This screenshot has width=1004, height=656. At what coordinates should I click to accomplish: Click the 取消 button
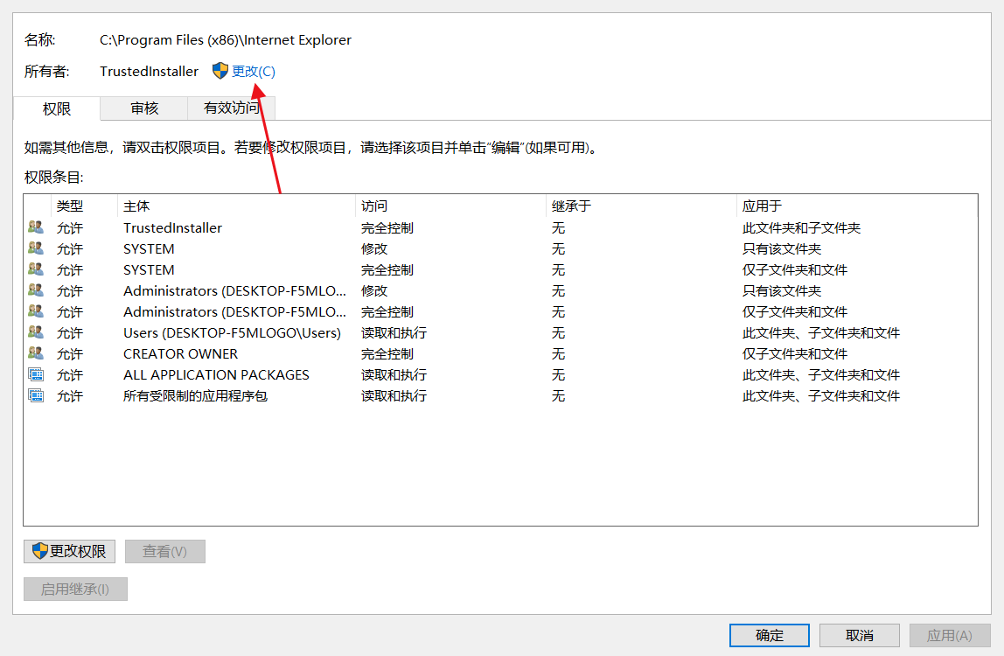(859, 635)
